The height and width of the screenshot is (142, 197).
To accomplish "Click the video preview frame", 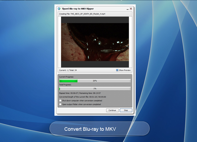I will click(95, 42).
